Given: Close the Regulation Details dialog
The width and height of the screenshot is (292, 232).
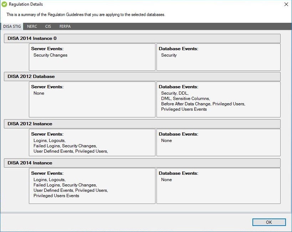Looking at the screenshot, I should (286, 5).
